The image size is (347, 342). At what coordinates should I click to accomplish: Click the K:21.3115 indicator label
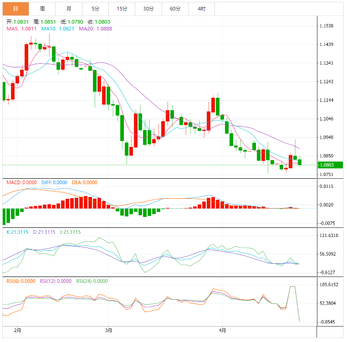click(x=17, y=232)
